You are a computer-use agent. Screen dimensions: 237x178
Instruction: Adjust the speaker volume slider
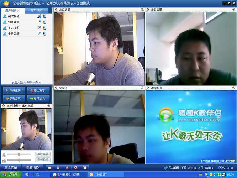click(19, 160)
